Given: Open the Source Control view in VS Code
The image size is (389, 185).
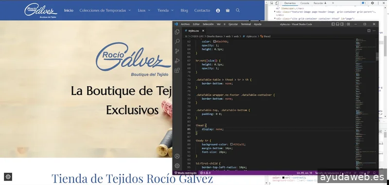Looking at the screenshot, I should tap(177, 51).
